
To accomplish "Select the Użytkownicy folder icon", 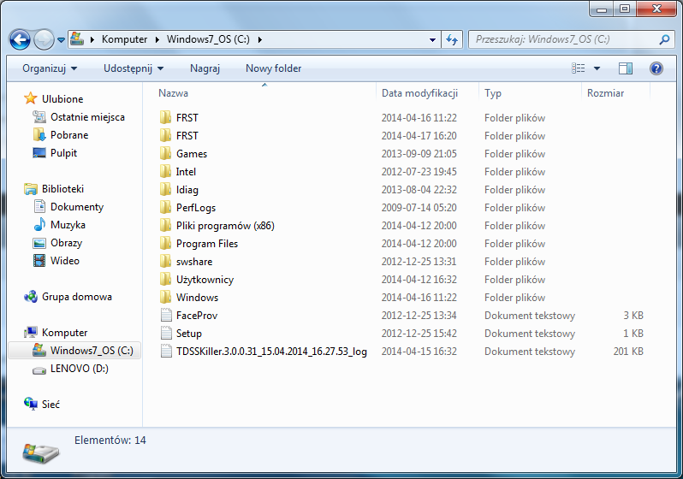I will point(165,279).
